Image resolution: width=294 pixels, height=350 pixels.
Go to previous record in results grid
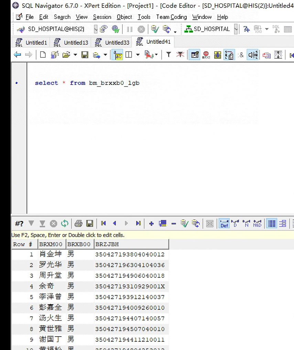pos(115,223)
